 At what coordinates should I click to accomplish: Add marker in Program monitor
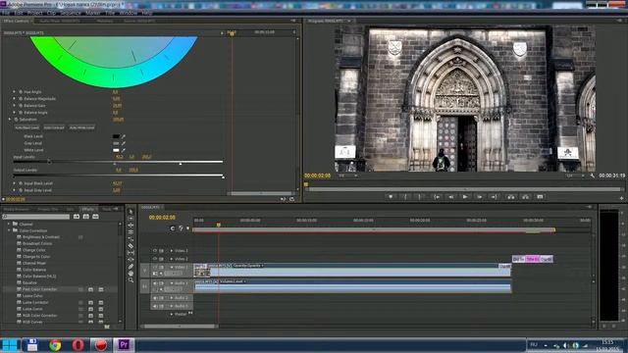pos(391,196)
